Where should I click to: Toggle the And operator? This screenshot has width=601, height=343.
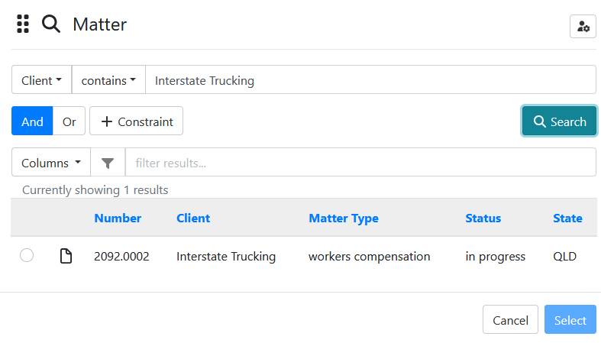[x=32, y=121]
